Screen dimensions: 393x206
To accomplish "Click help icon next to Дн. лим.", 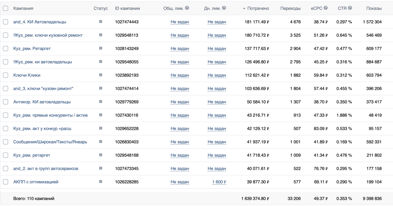I will [x=224, y=8].
